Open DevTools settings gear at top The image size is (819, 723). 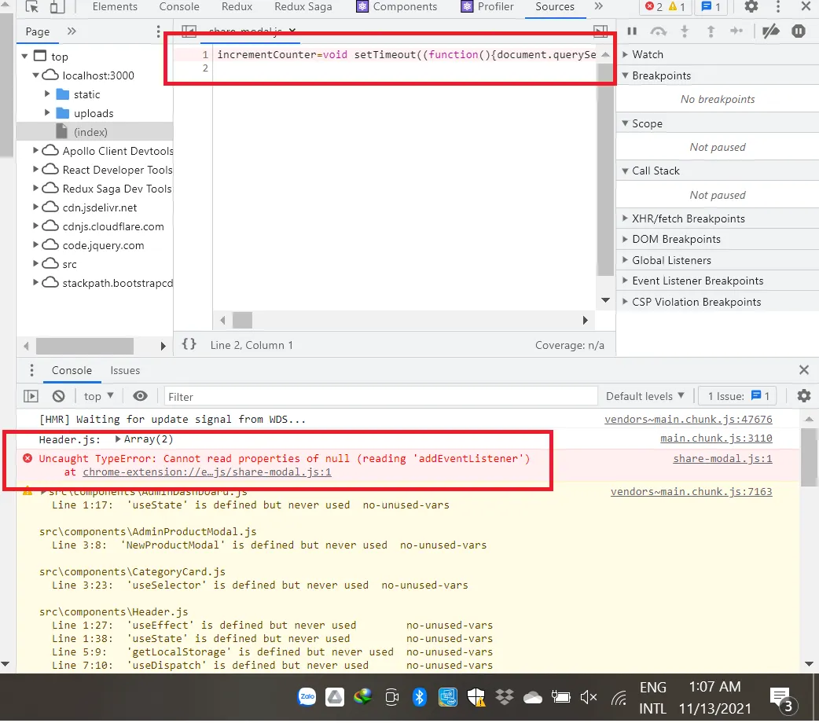[751, 6]
